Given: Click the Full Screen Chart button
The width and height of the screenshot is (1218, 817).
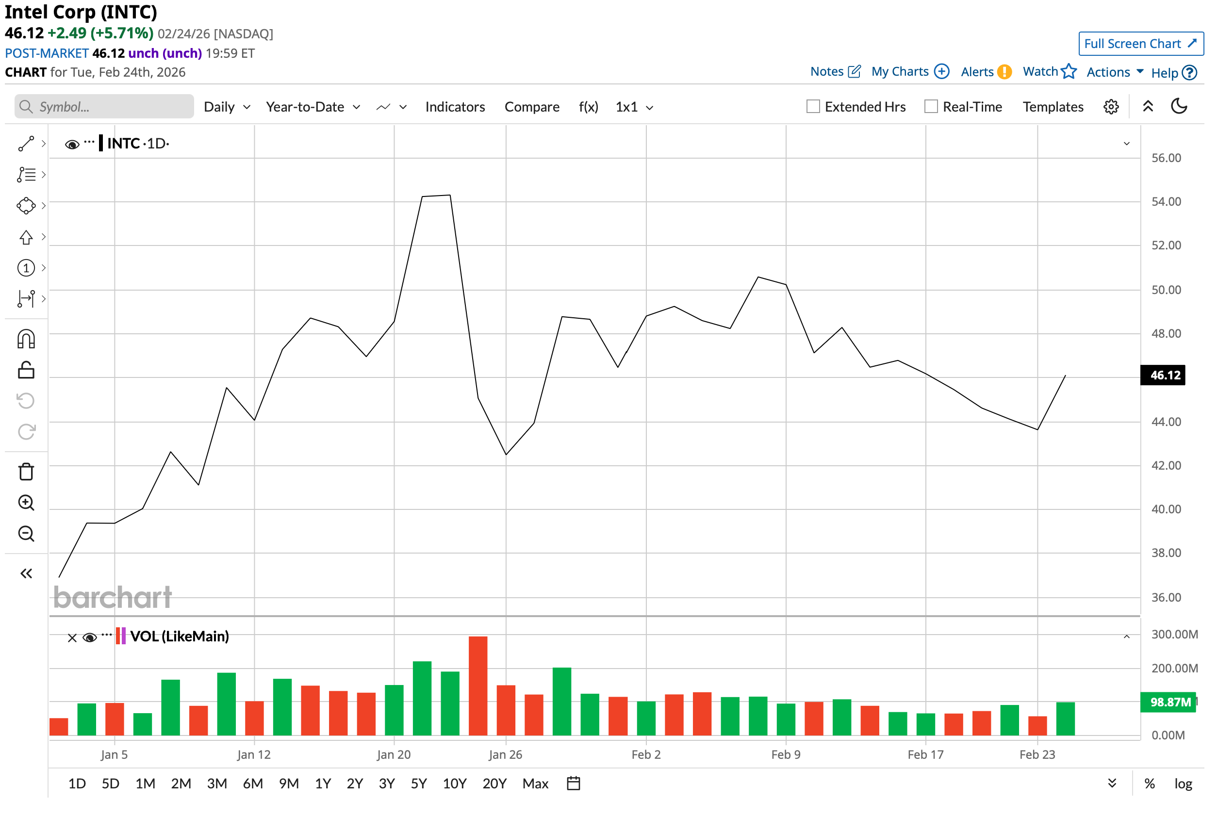Looking at the screenshot, I should (1140, 44).
